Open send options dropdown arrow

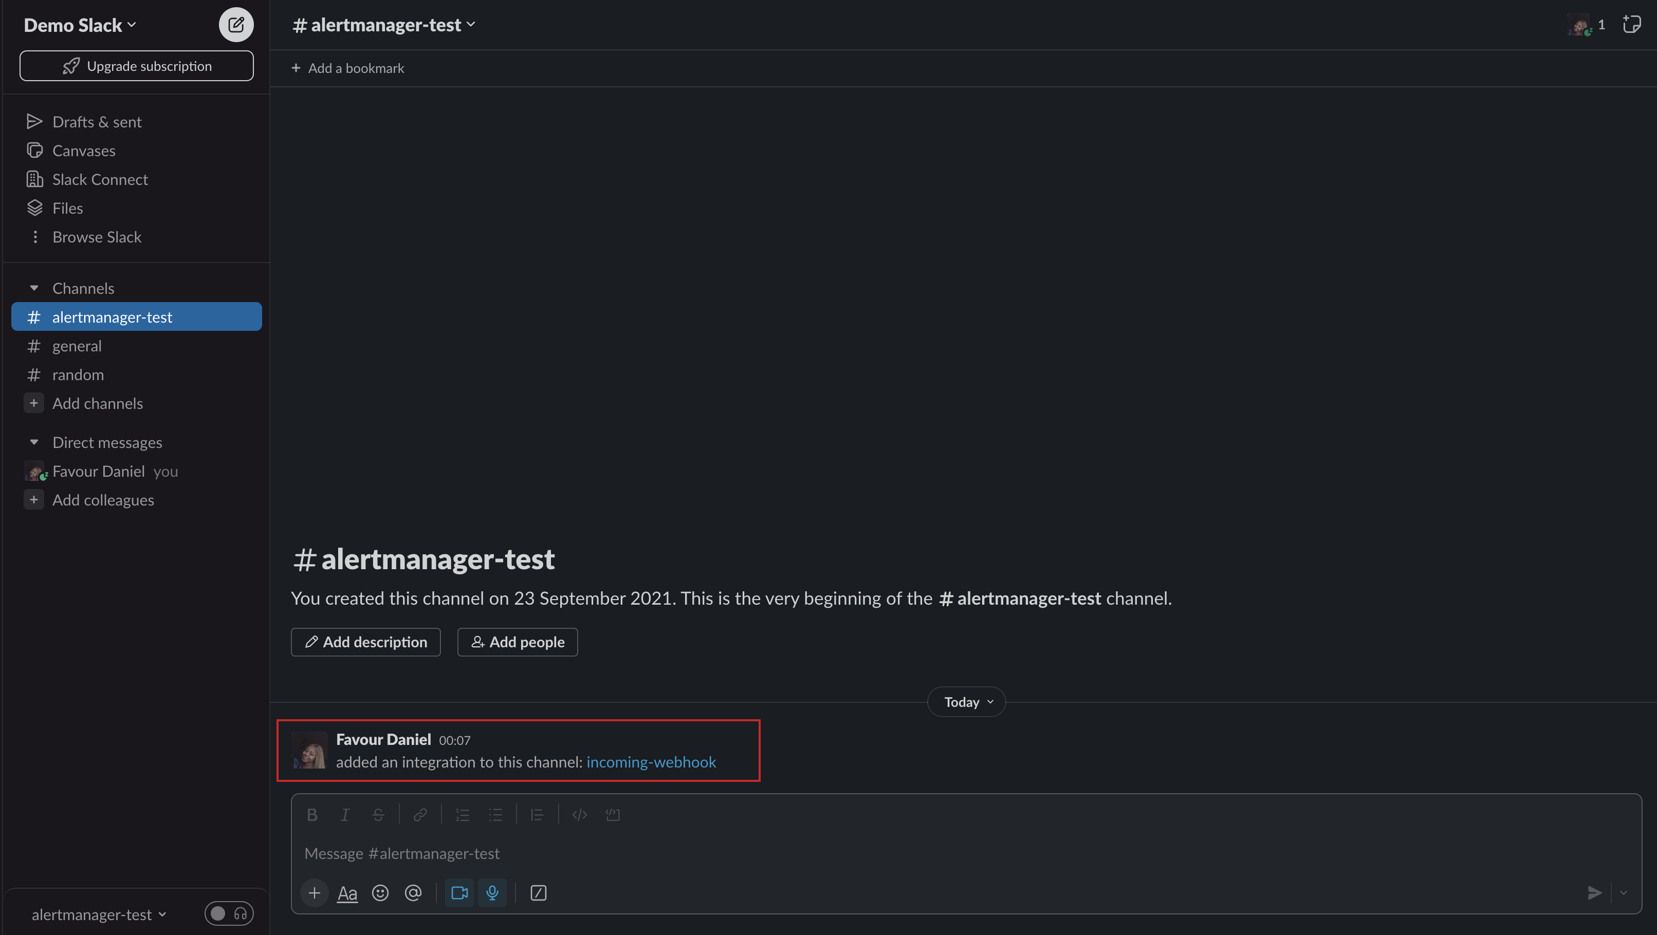tap(1624, 892)
